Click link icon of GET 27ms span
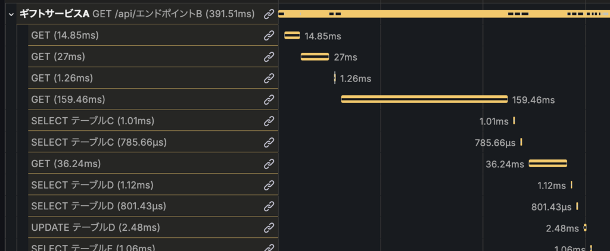Screen dimensions: 610x251 click(269, 57)
